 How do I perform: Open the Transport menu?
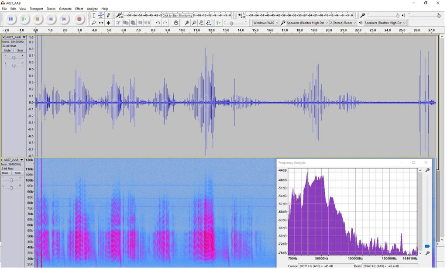36,9
